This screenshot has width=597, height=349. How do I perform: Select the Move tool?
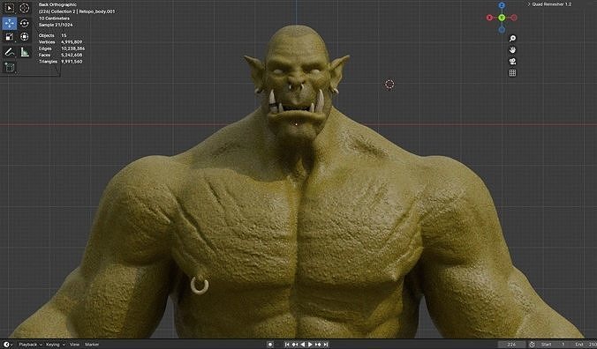10,23
